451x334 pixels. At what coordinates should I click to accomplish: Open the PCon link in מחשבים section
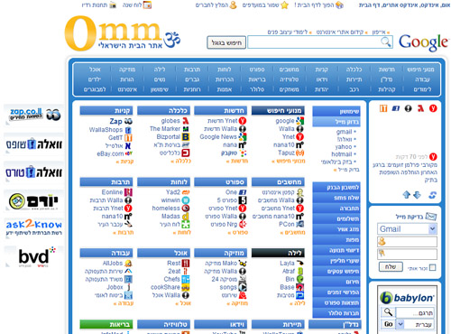[287, 224]
